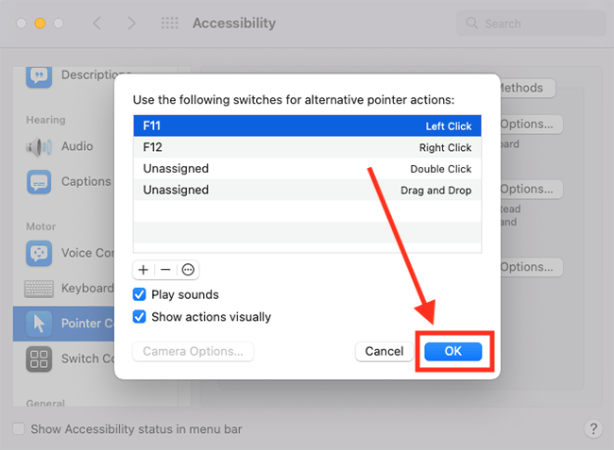Open the ellipsis more-actions icon
Image resolution: width=614 pixels, height=450 pixels.
[x=188, y=270]
